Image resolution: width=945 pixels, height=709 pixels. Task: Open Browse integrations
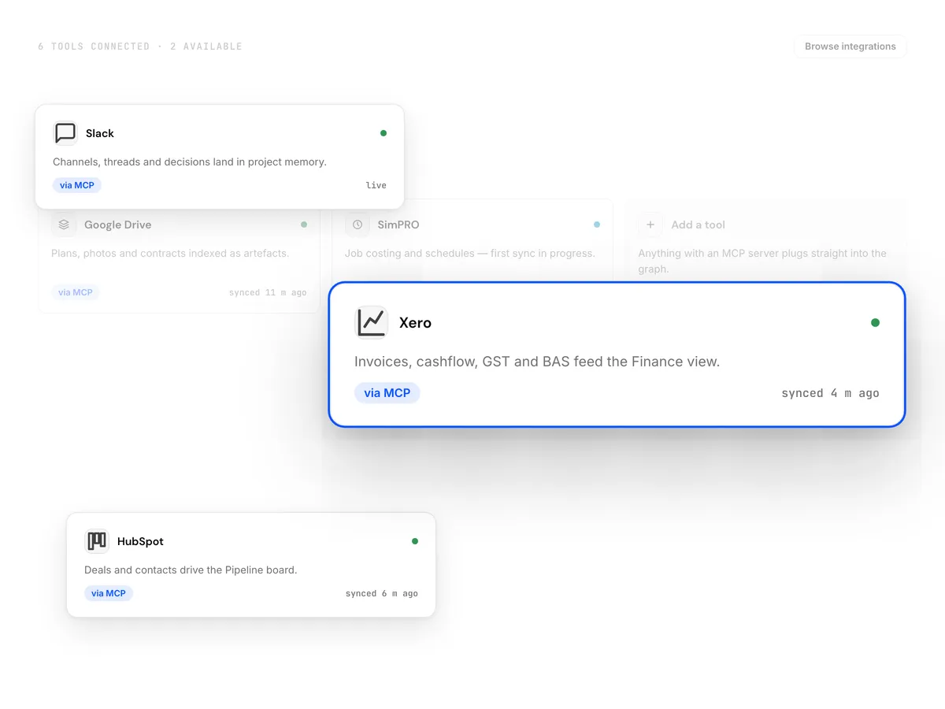[850, 46]
